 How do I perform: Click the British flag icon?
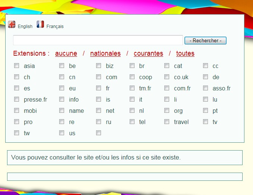coord(12,24)
